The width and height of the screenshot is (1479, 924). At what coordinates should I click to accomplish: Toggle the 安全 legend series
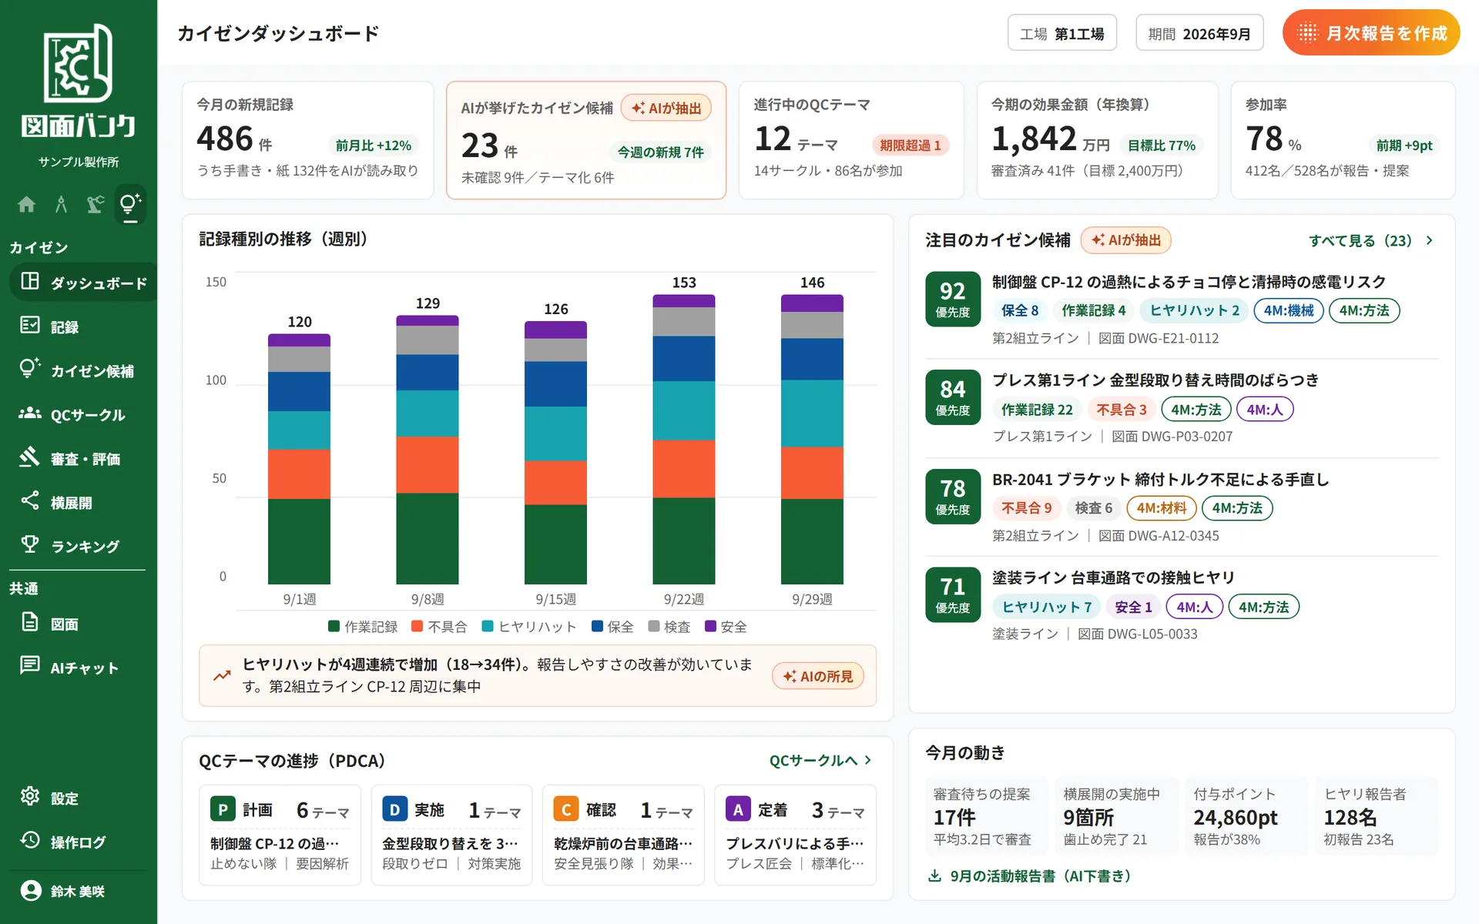pos(726,627)
